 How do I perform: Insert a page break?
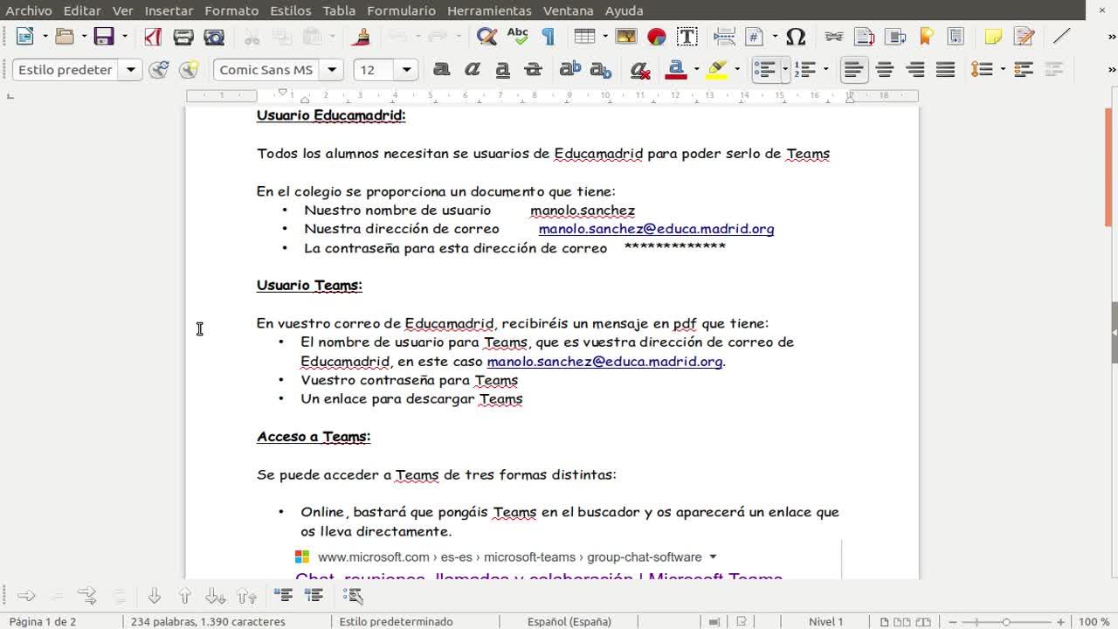click(x=724, y=37)
